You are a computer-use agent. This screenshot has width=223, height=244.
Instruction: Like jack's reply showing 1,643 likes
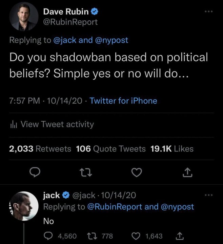click(x=137, y=236)
